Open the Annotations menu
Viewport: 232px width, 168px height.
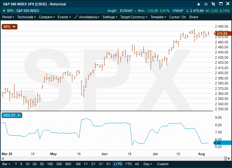[89, 17]
